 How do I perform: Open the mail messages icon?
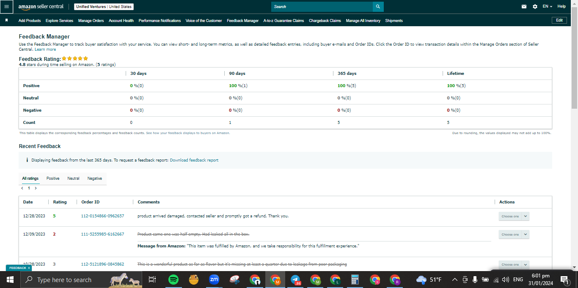pos(524,7)
